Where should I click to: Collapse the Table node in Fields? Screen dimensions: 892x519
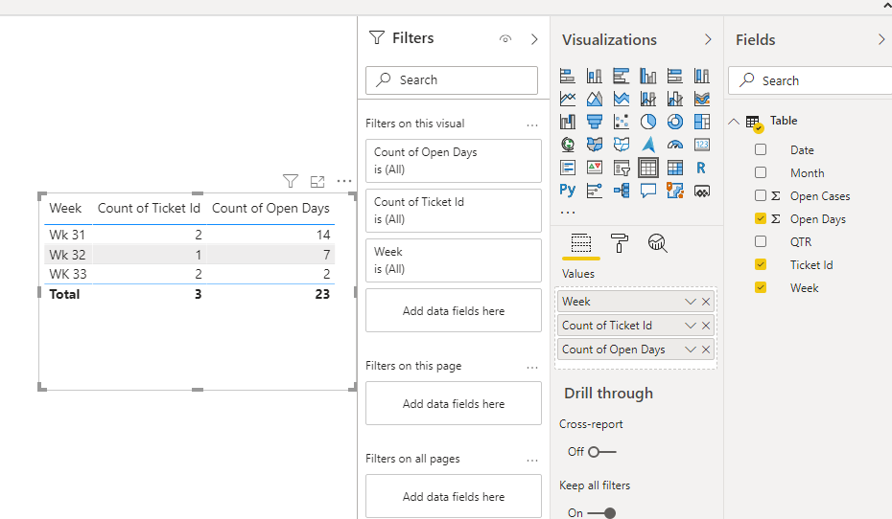(734, 121)
